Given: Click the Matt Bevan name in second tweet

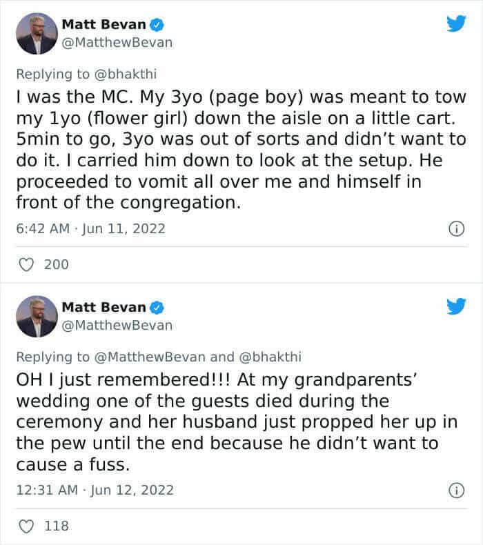Looking at the screenshot, I should point(104,307).
